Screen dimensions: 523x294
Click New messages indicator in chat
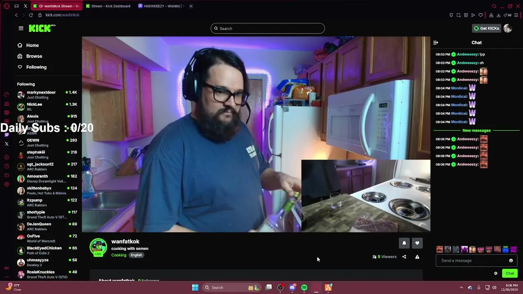click(476, 131)
